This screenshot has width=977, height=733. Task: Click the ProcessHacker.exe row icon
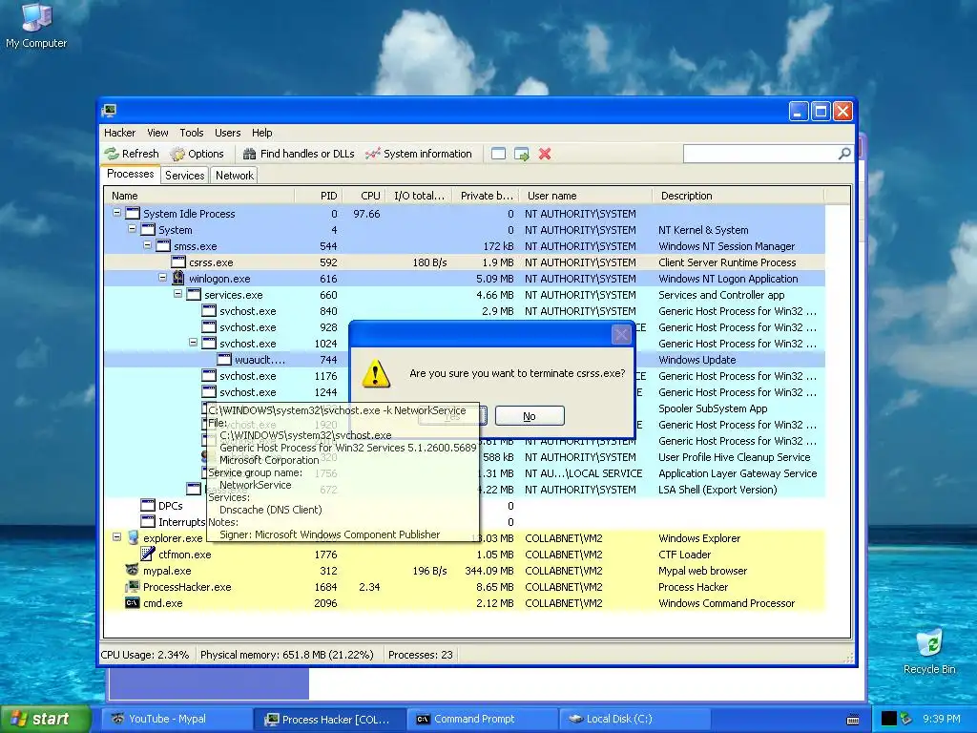point(132,586)
